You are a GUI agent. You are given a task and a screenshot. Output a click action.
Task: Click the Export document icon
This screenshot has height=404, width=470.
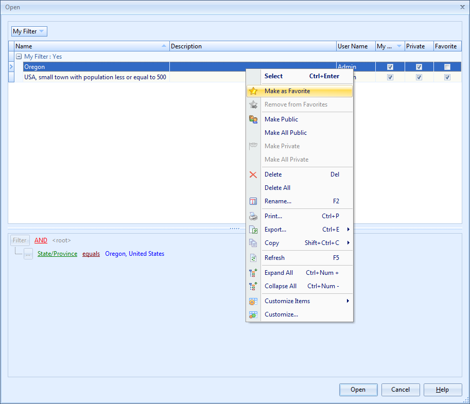point(253,230)
